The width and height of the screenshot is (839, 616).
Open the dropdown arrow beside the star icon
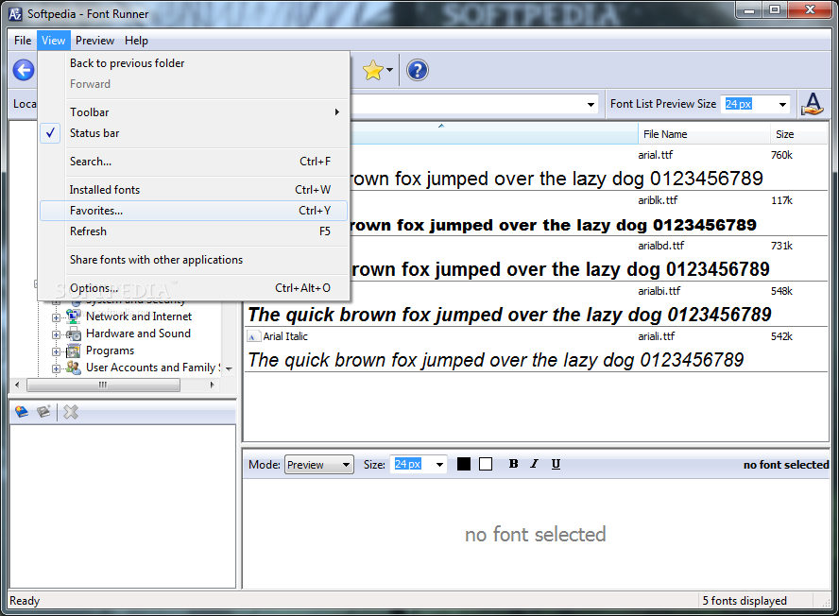coord(389,70)
